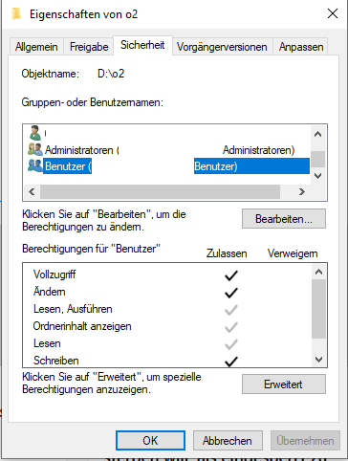Click user list scroll right arrow
The image size is (348, 461).
(x=302, y=191)
